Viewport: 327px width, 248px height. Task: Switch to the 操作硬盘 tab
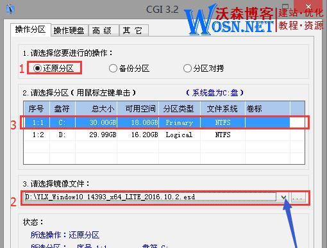click(x=69, y=31)
